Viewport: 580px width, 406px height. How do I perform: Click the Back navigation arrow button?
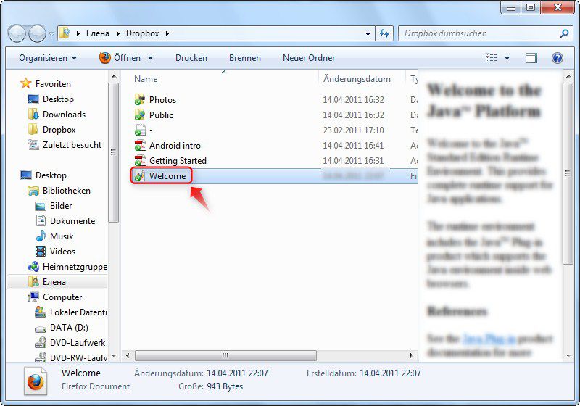pyautogui.click(x=17, y=33)
